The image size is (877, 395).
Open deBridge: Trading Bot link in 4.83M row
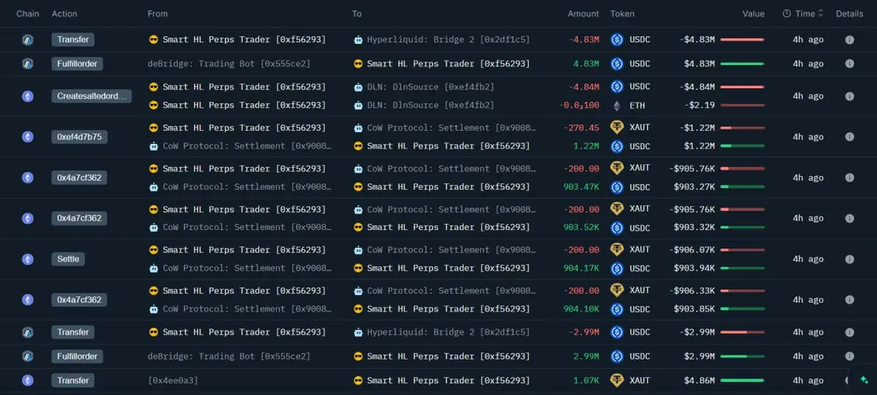coord(229,64)
